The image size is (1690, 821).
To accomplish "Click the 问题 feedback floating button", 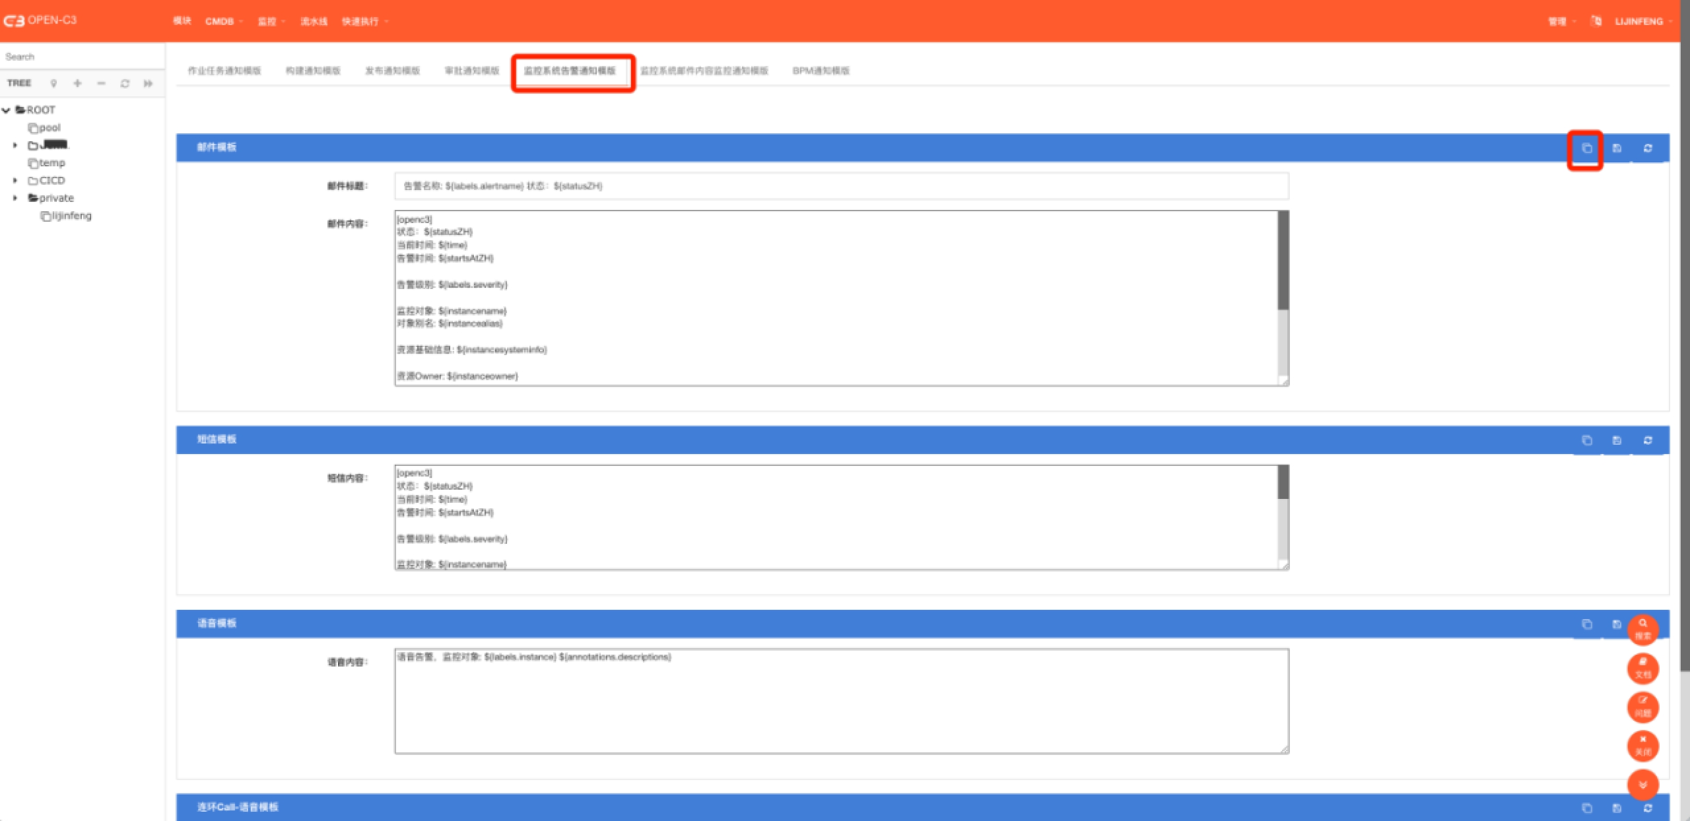I will (x=1642, y=707).
